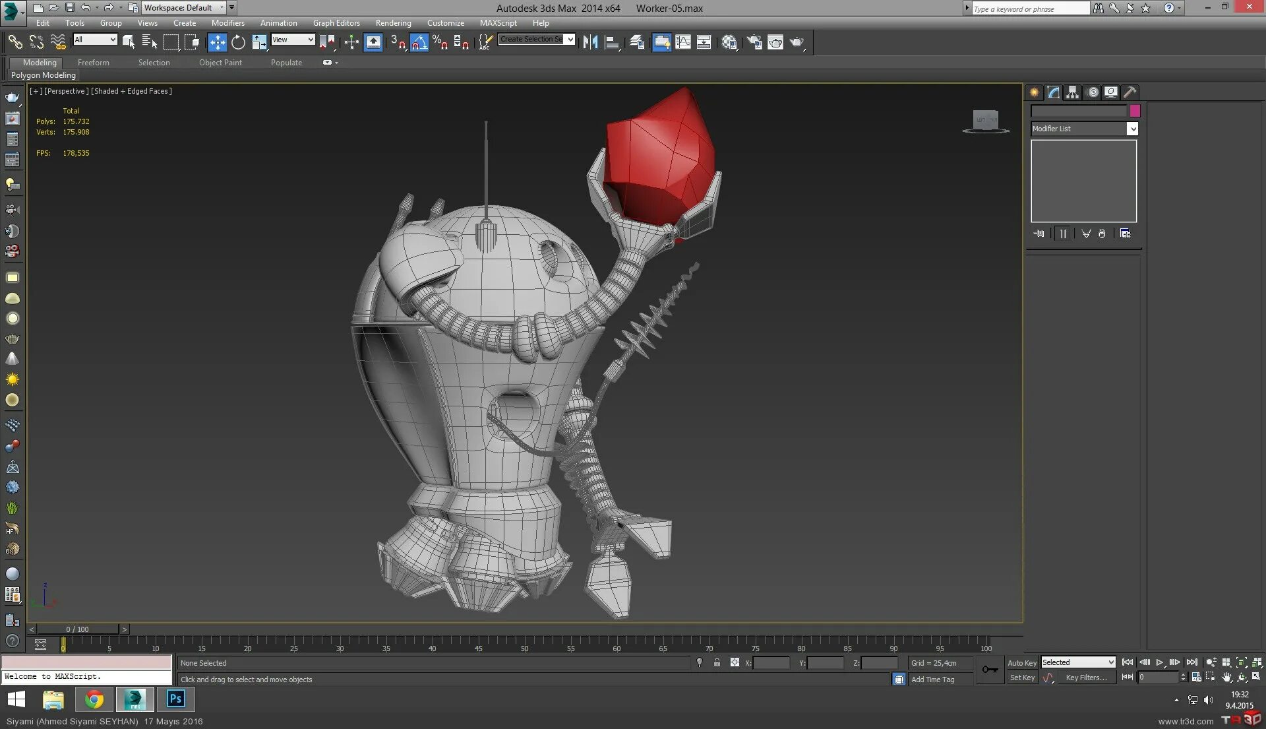The image size is (1266, 729).
Task: Open the Hierarchy command panel tab
Action: click(x=1073, y=92)
